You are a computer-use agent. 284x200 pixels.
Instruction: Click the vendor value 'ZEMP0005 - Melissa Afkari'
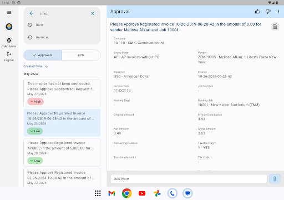[x=237, y=59]
